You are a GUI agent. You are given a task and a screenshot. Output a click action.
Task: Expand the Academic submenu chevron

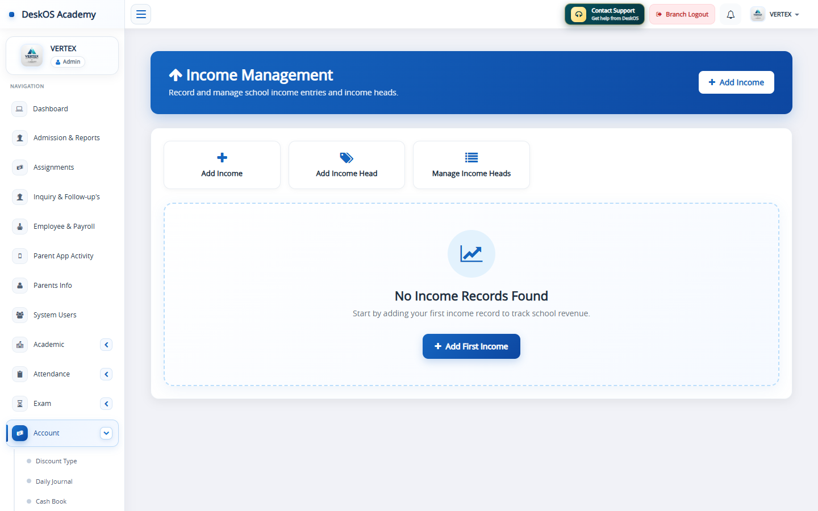pyautogui.click(x=106, y=345)
